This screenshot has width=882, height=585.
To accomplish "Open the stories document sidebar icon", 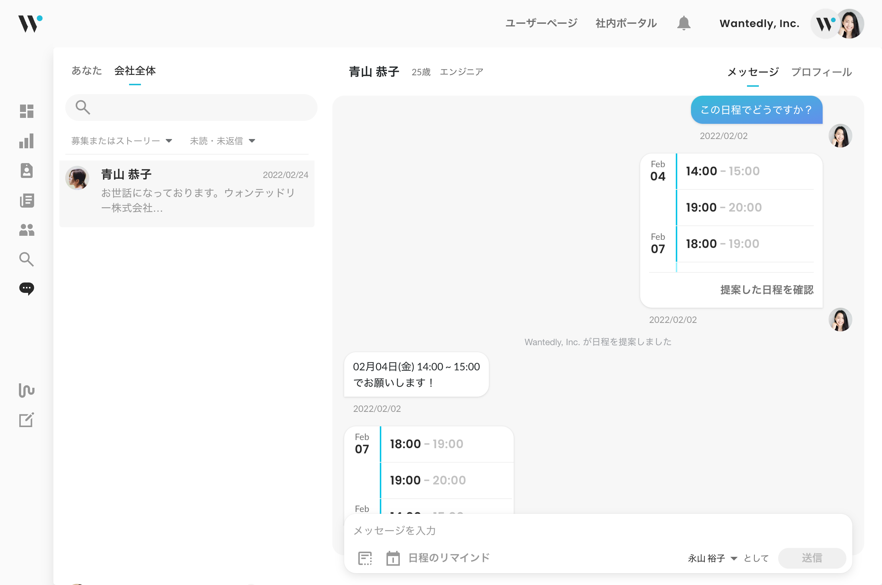I will tap(26, 200).
